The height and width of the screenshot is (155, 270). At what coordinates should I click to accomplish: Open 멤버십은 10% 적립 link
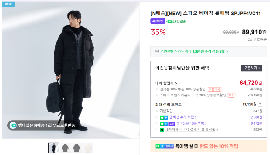click(x=191, y=123)
